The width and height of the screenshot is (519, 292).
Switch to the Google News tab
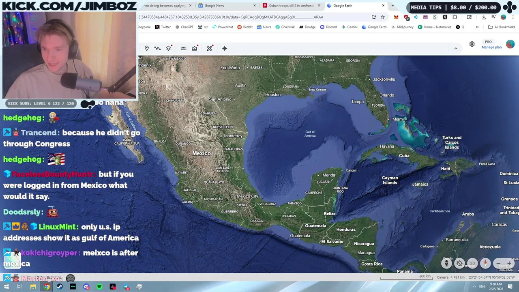coord(227,6)
